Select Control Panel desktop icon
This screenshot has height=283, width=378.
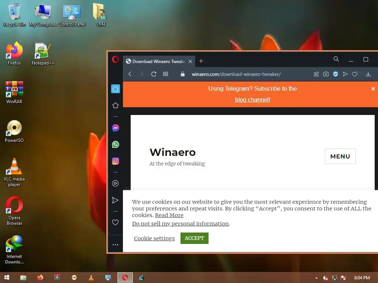pos(72,14)
